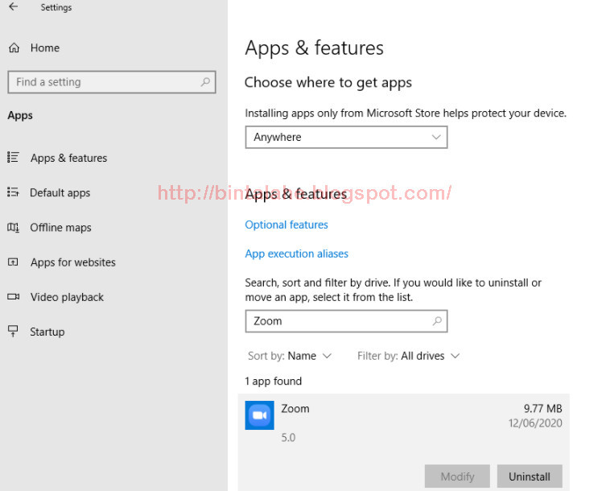Go to Apps for websites

[x=73, y=262]
